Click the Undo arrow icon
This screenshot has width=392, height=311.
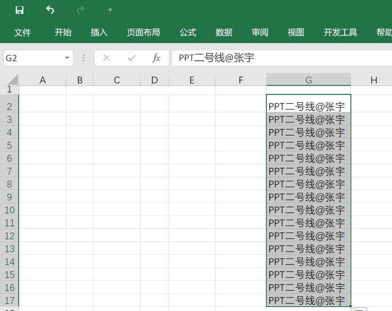click(50, 10)
